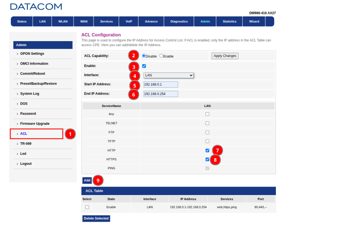Image resolution: width=342 pixels, height=234 pixels.
Task: Go to the WAN tab
Action: 84,21
